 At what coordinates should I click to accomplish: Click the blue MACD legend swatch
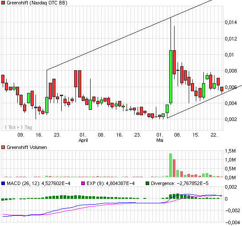(3, 183)
